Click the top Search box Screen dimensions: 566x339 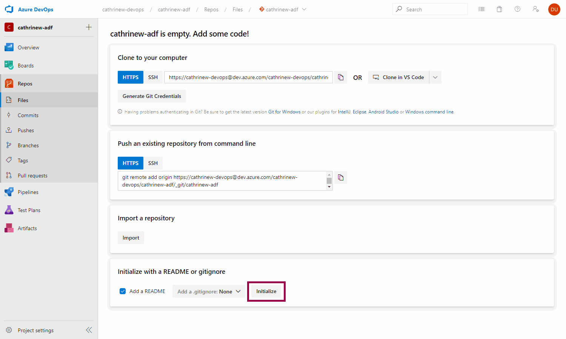tap(430, 9)
